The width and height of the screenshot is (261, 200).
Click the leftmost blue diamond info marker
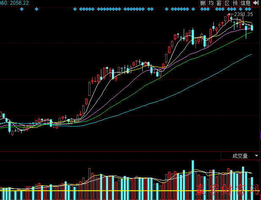pyautogui.click(x=21, y=9)
